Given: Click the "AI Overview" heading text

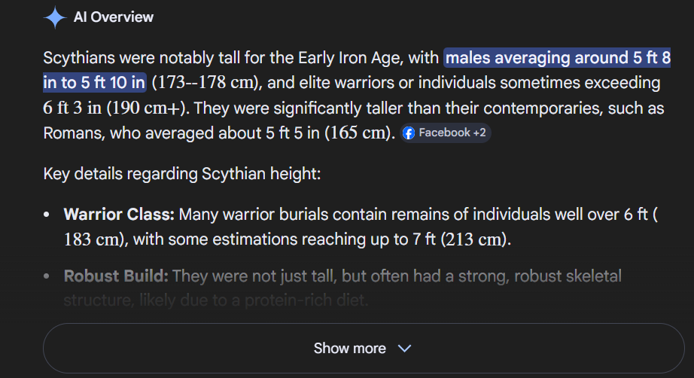Looking at the screenshot, I should (x=113, y=17).
